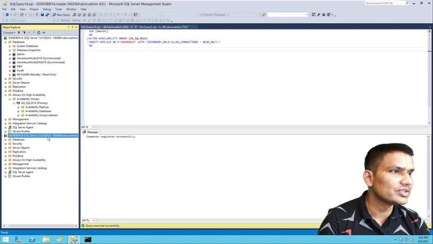The width and height of the screenshot is (433, 244).
Task: Open the query editor 100% zoom dropdown
Action: (93, 127)
